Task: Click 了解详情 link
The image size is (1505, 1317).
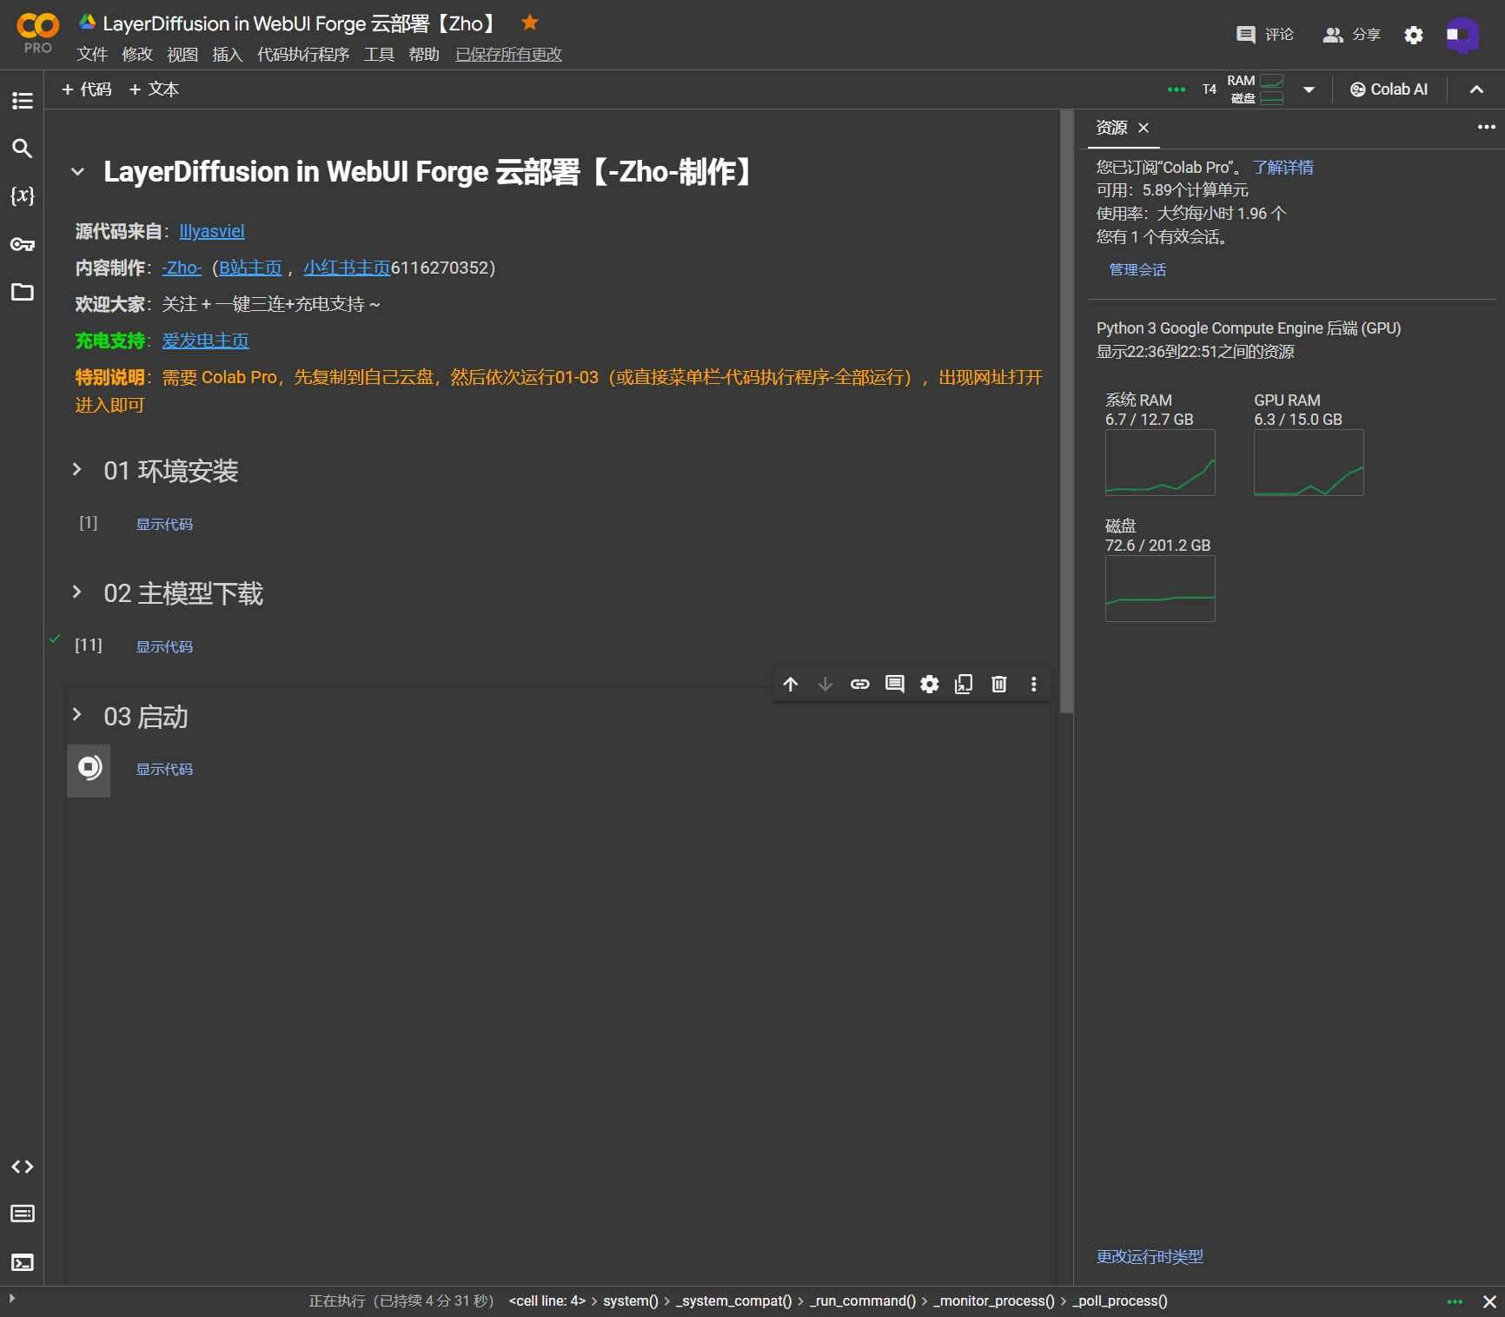Action: click(x=1283, y=167)
